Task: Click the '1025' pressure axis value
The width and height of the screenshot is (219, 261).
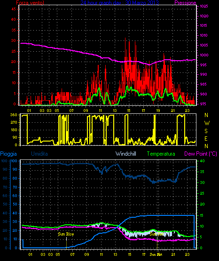Action: click(x=204, y=6)
